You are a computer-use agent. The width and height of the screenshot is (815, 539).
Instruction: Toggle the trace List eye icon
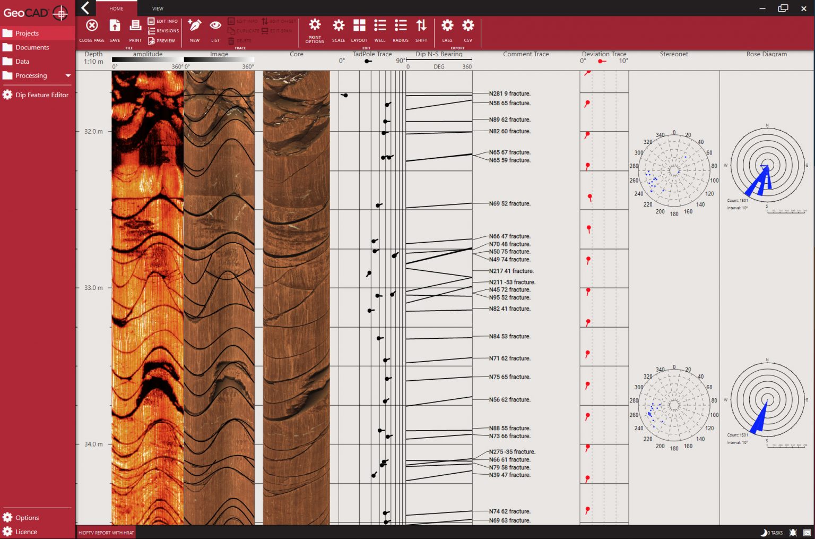click(215, 26)
